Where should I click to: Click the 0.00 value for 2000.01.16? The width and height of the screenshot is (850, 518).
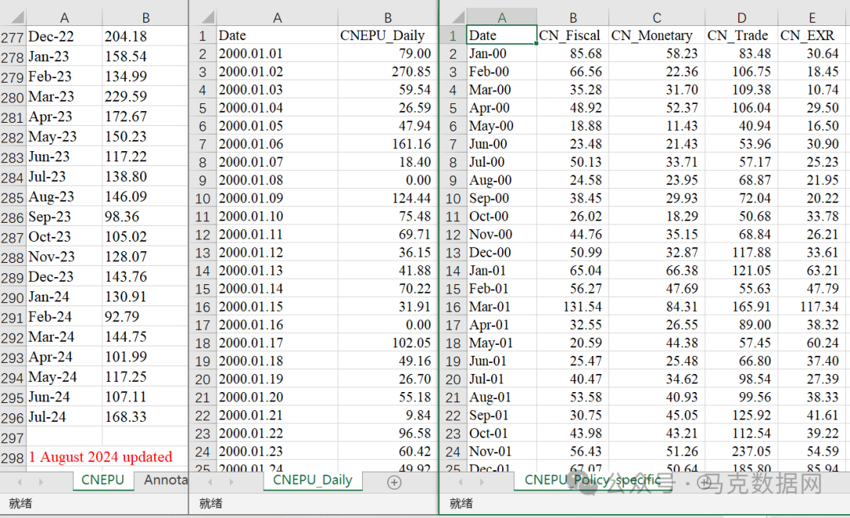(x=387, y=325)
